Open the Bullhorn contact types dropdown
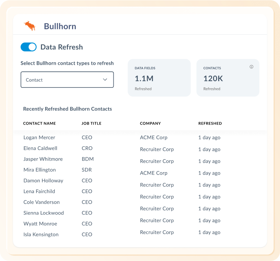 (67, 79)
